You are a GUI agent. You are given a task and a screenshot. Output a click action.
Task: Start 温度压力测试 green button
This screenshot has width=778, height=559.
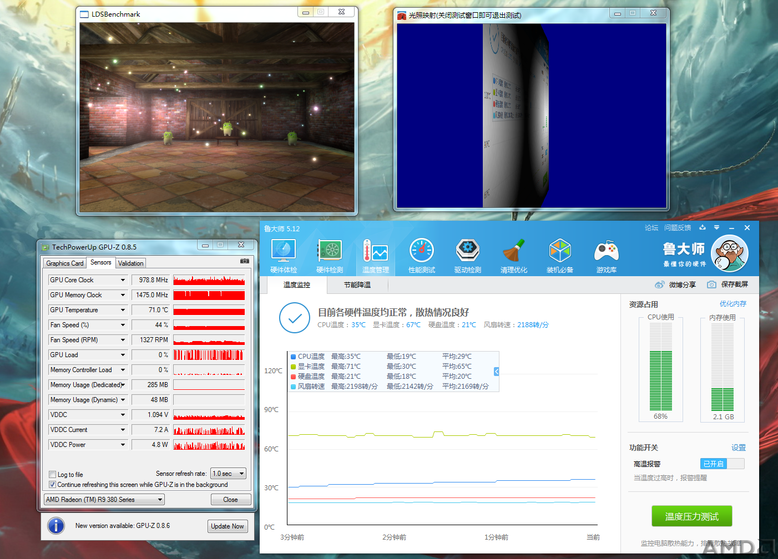(x=692, y=516)
